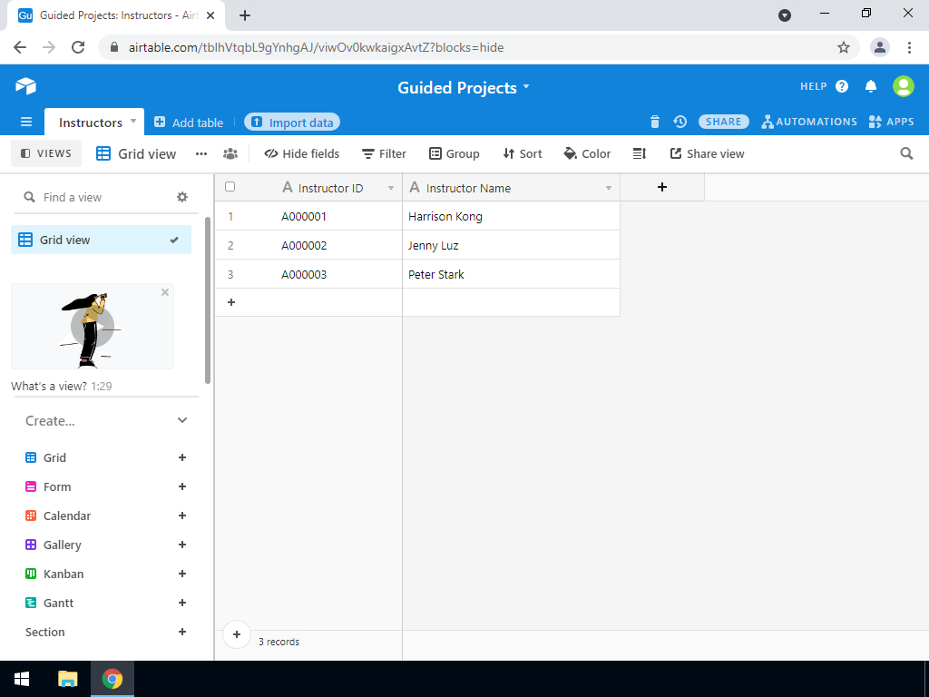This screenshot has width=929, height=697.
Task: Click the Help question mark icon
Action: (841, 86)
